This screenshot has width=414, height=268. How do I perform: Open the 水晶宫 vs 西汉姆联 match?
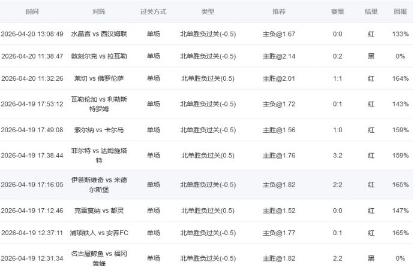coord(99,34)
